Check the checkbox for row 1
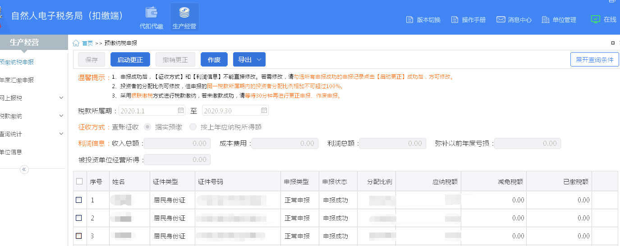Viewport: 620px width, 246px height. 79,200
